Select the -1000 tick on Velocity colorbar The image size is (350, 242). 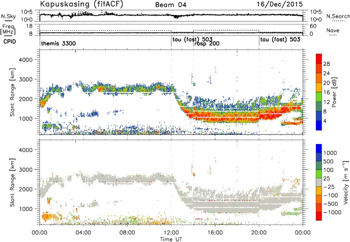332,212
